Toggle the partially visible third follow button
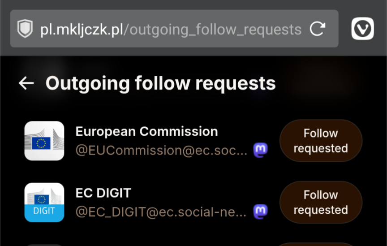The image size is (387, 246). (x=320, y=244)
